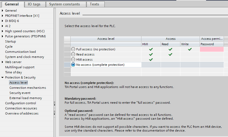Select the Read access radio option
228x137 pixels.
pos(73,54)
